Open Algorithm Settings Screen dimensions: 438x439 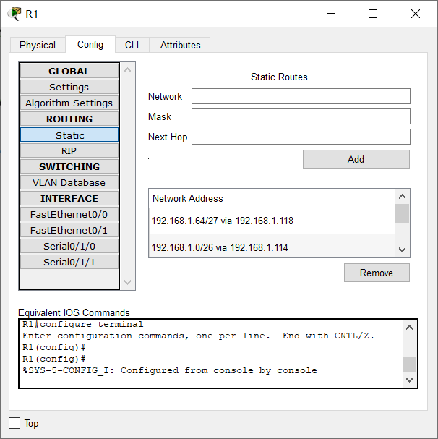coord(69,103)
